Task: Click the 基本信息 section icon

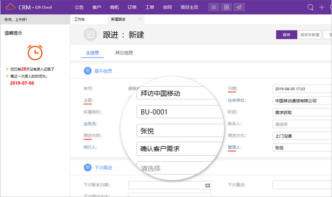Action: tap(87, 70)
